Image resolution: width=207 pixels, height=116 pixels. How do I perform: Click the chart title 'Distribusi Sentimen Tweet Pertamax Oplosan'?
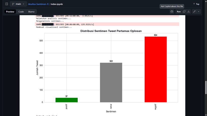pyautogui.click(x=111, y=31)
